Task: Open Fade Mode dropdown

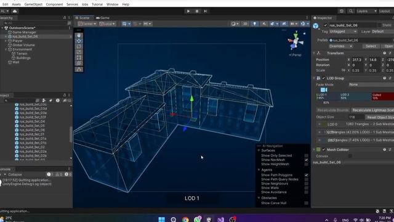Action: click(x=371, y=84)
